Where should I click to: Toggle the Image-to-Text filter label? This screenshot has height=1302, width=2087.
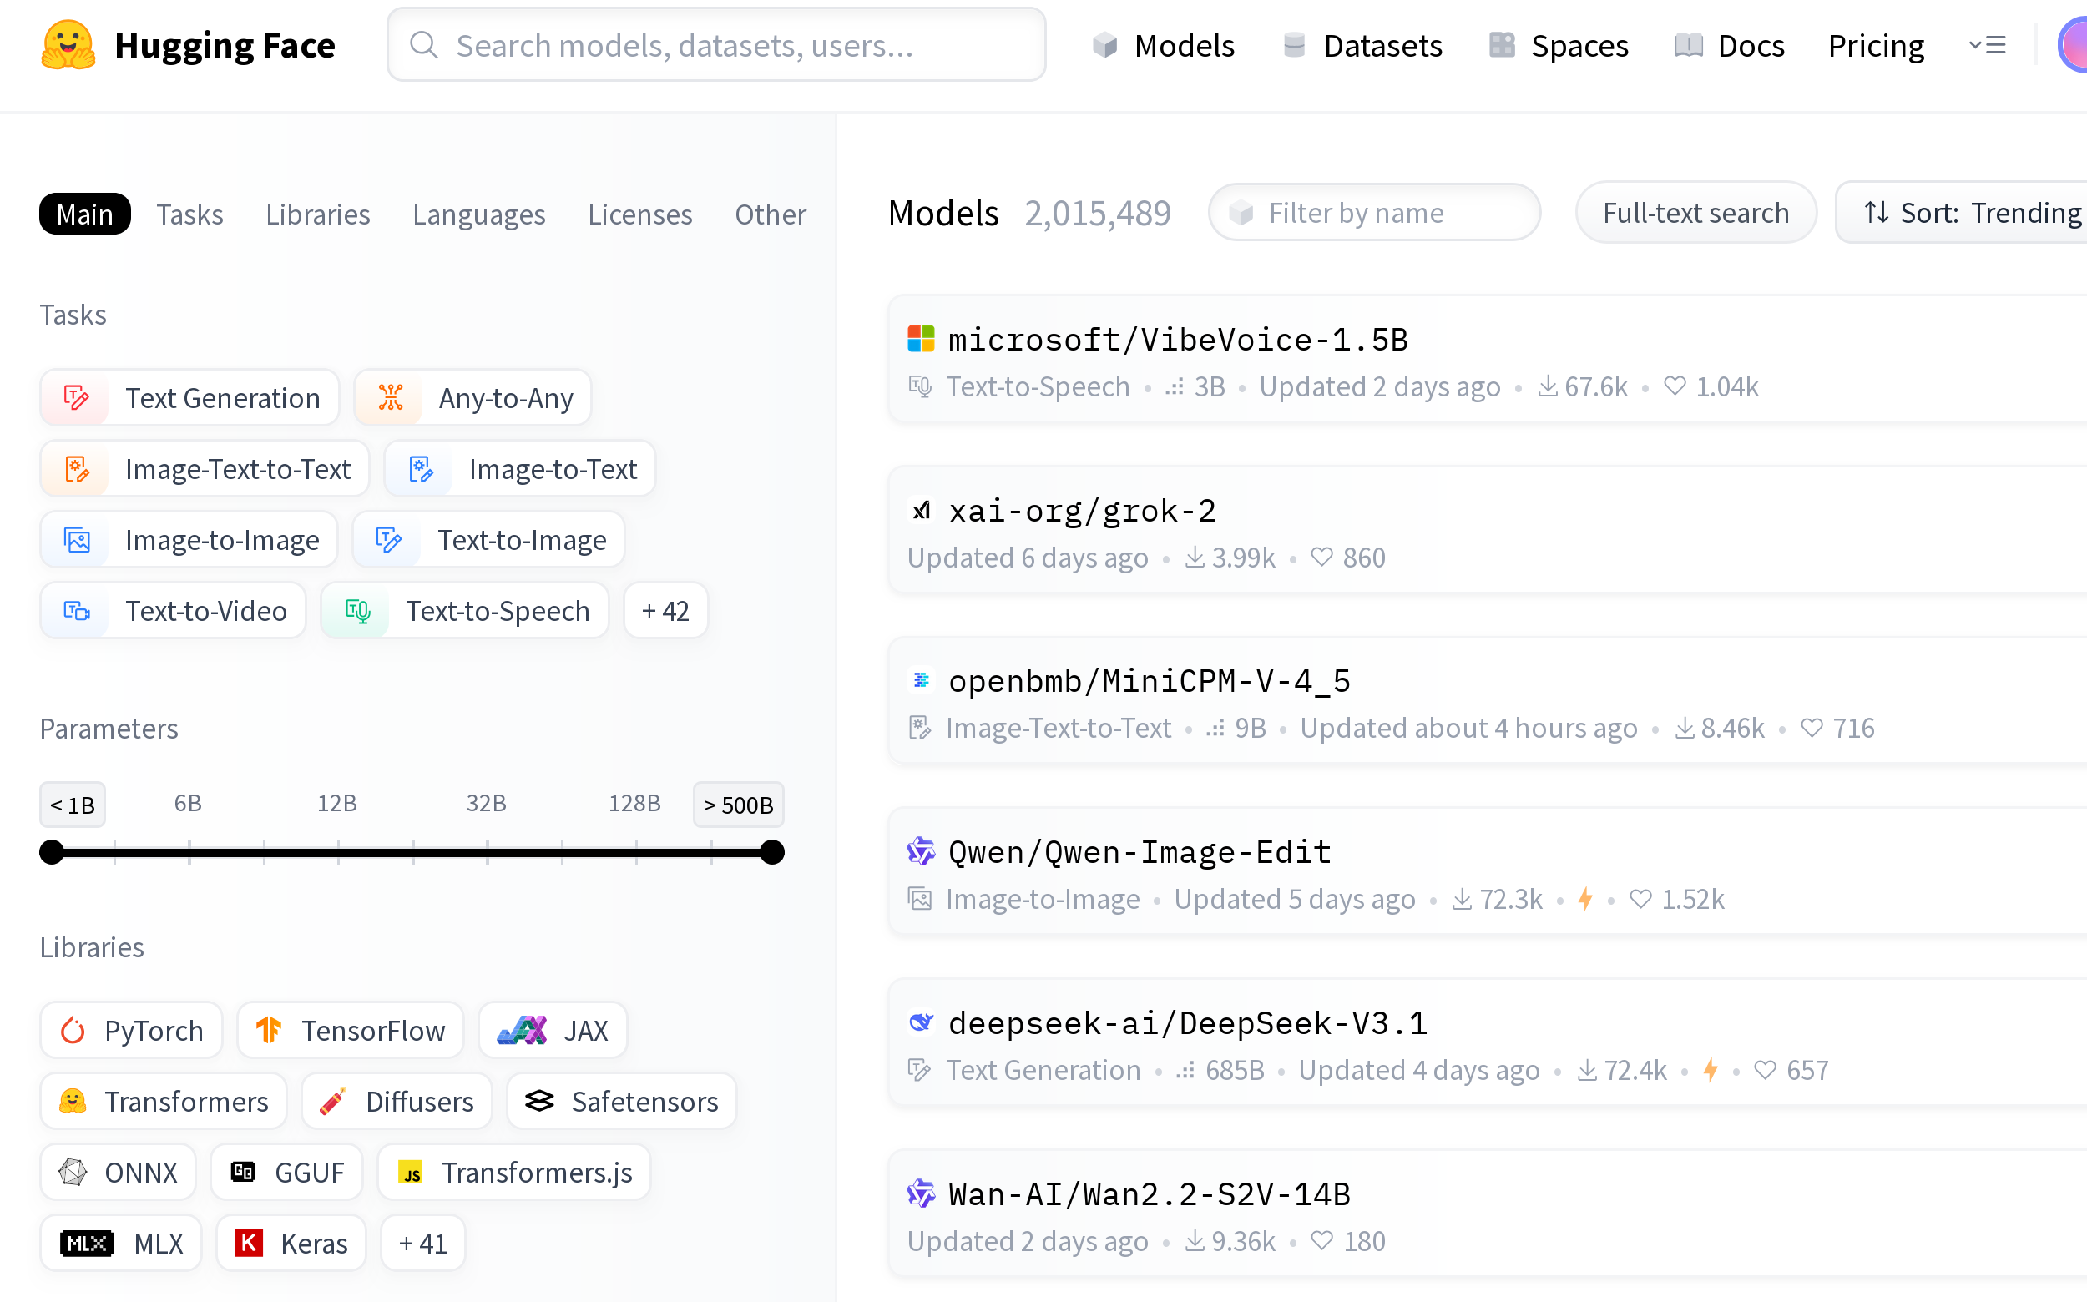point(553,469)
